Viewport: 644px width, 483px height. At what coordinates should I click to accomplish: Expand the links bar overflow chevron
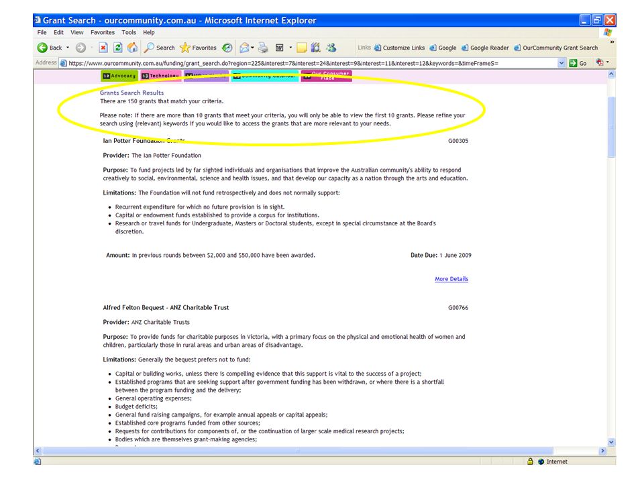pos(612,42)
